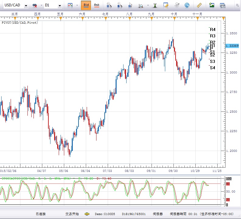Click the vertical autoscale icon
Image resolution: width=241 pixels, height=219 pixels.
[155, 5]
